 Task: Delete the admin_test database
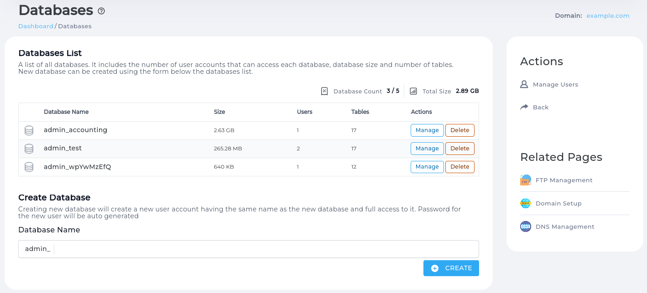[459, 148]
